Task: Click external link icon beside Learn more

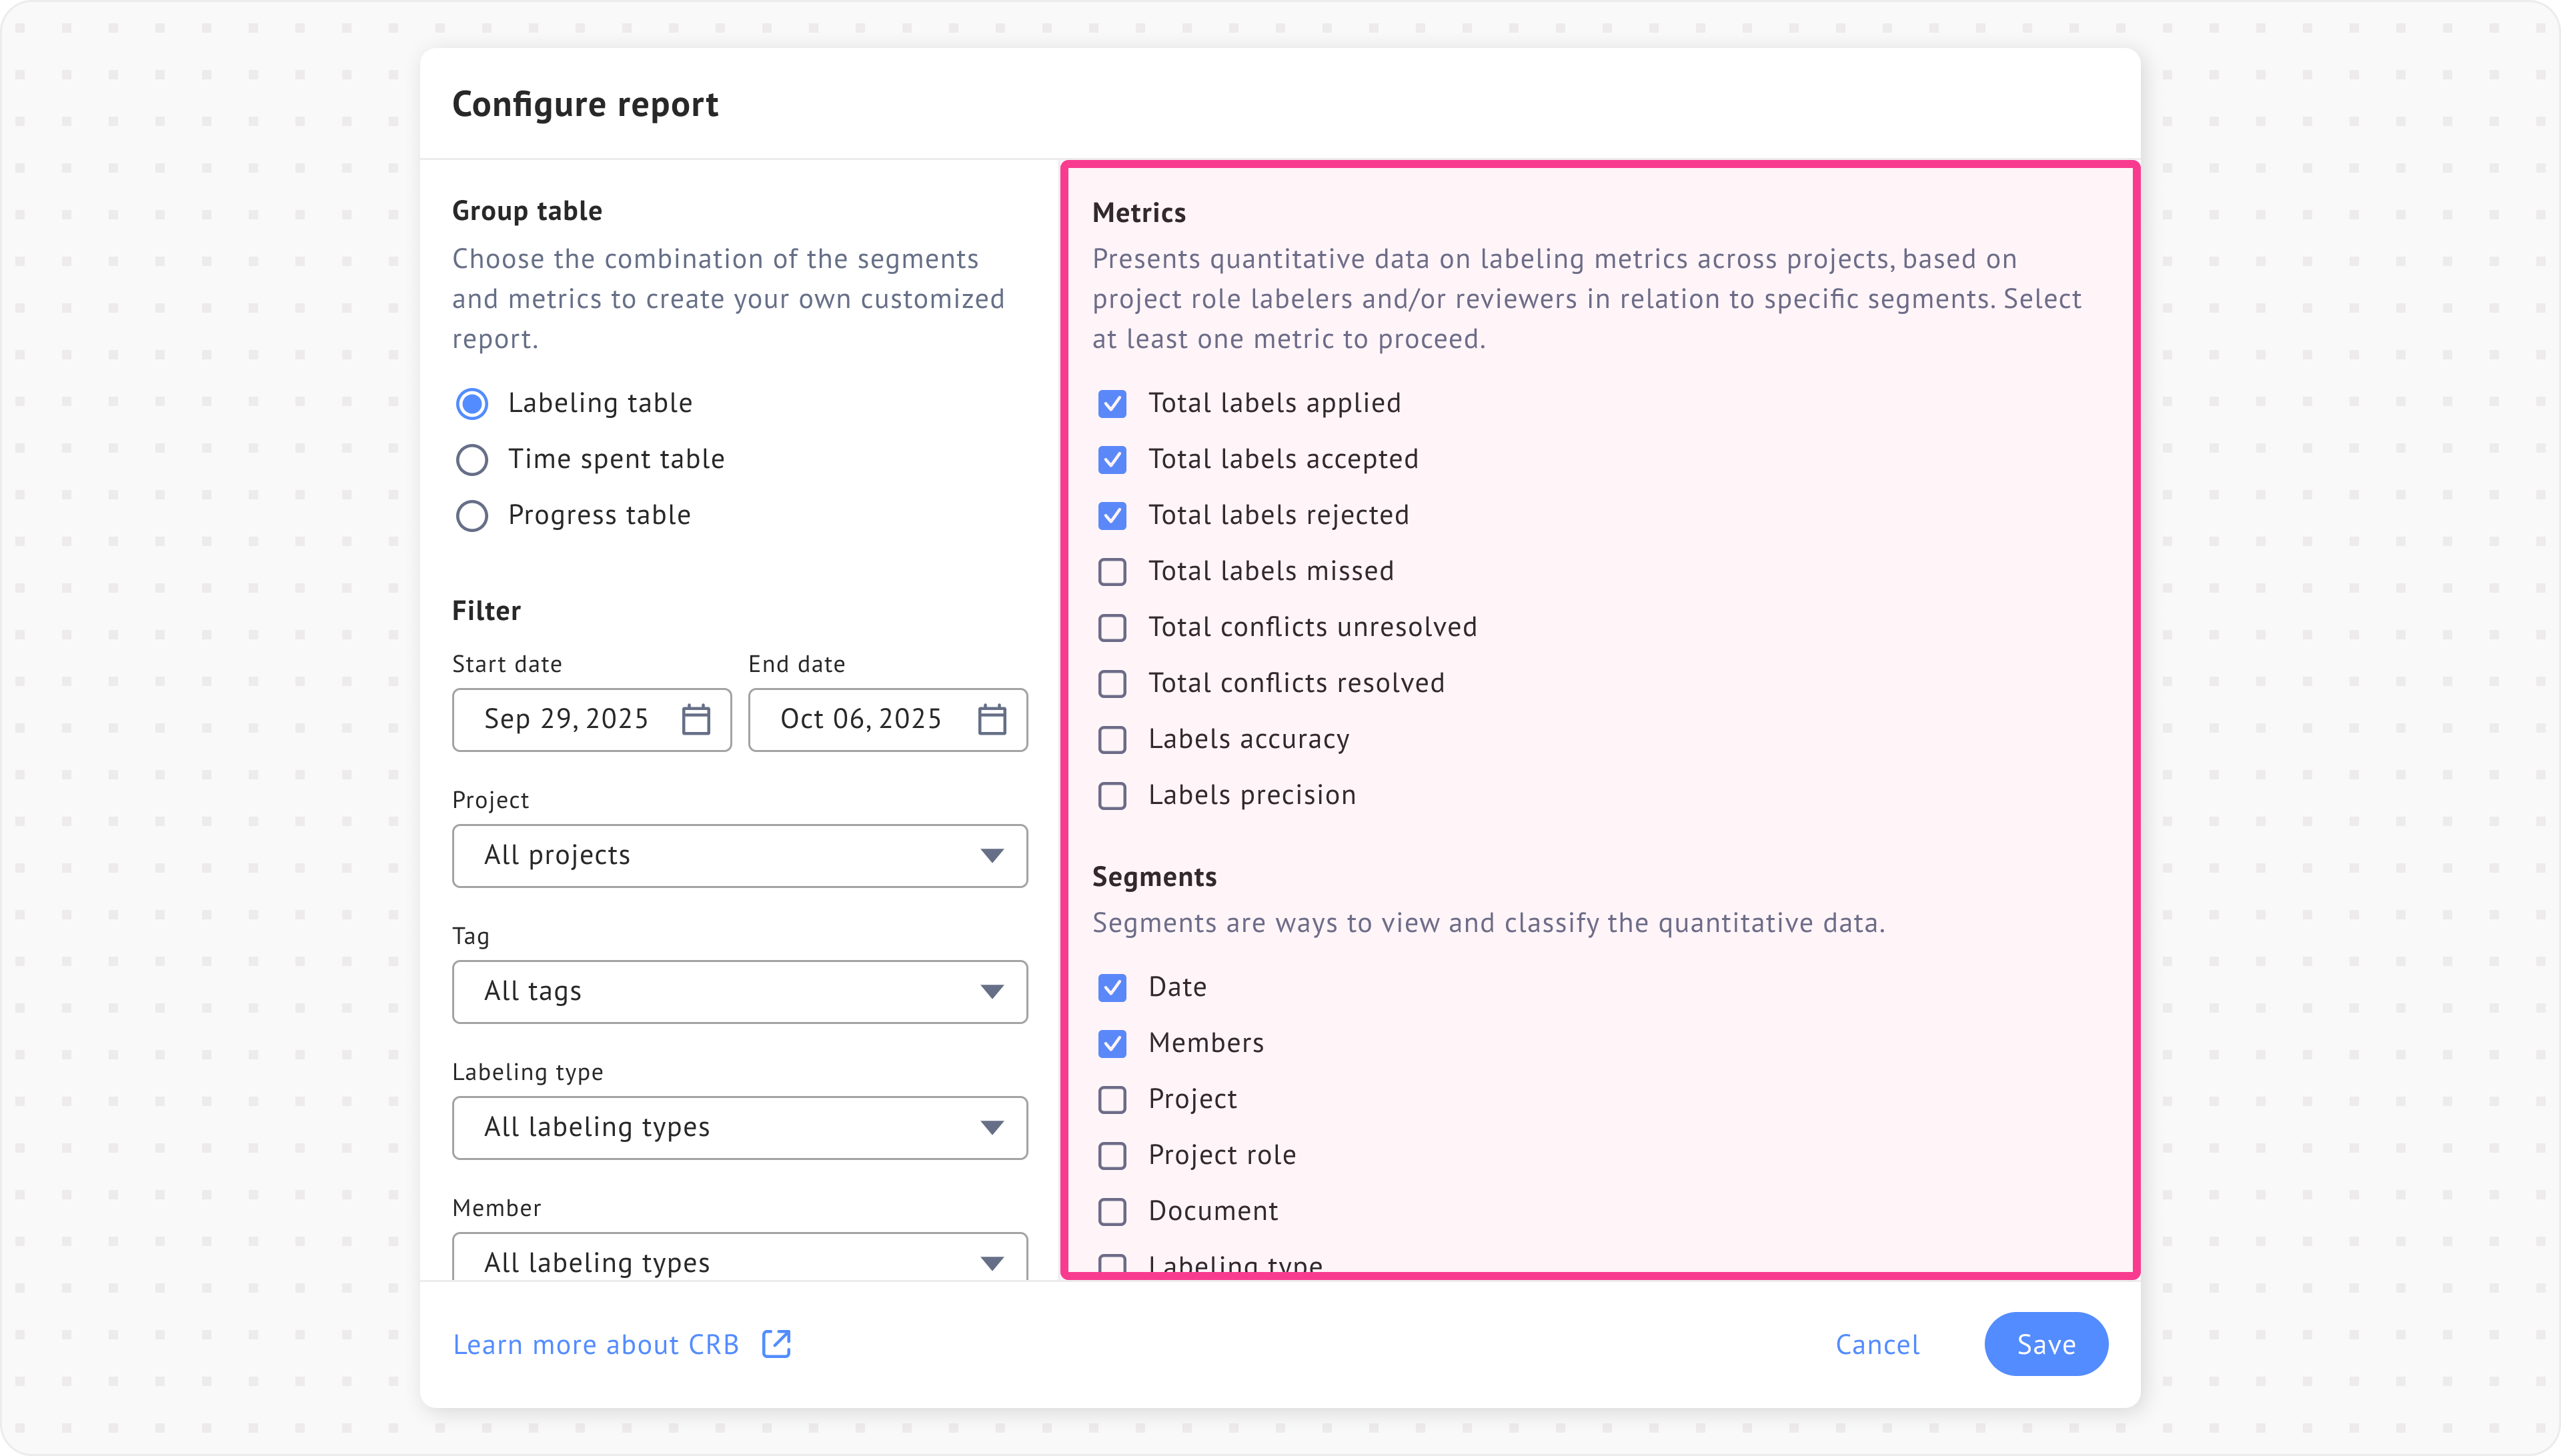Action: point(776,1343)
